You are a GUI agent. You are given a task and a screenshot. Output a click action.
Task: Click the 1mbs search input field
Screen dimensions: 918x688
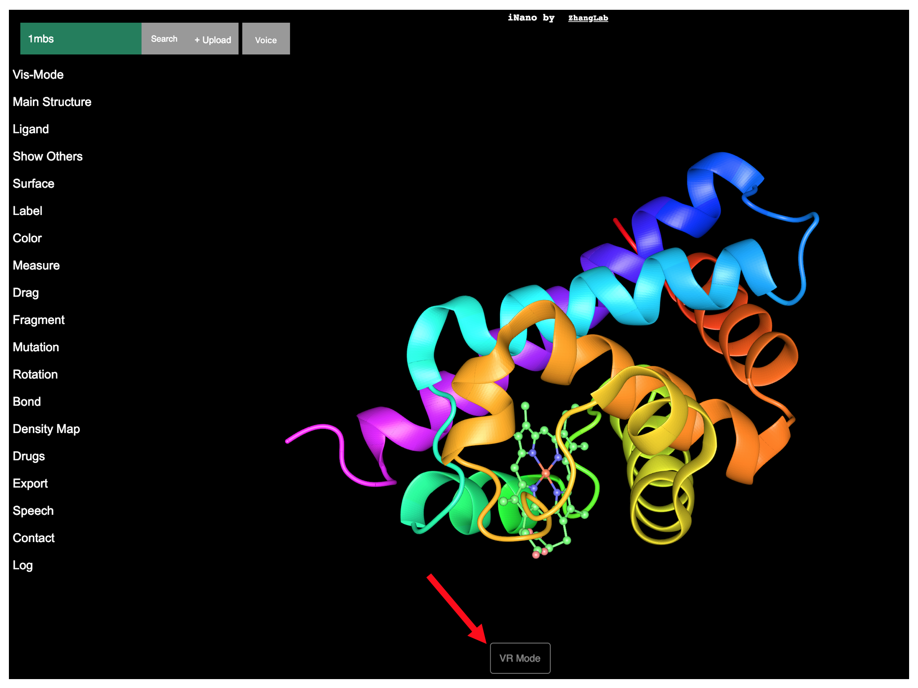click(81, 39)
